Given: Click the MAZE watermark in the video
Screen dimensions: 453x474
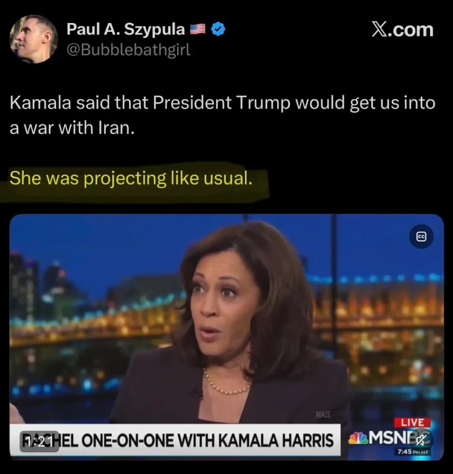Looking at the screenshot, I should (324, 414).
